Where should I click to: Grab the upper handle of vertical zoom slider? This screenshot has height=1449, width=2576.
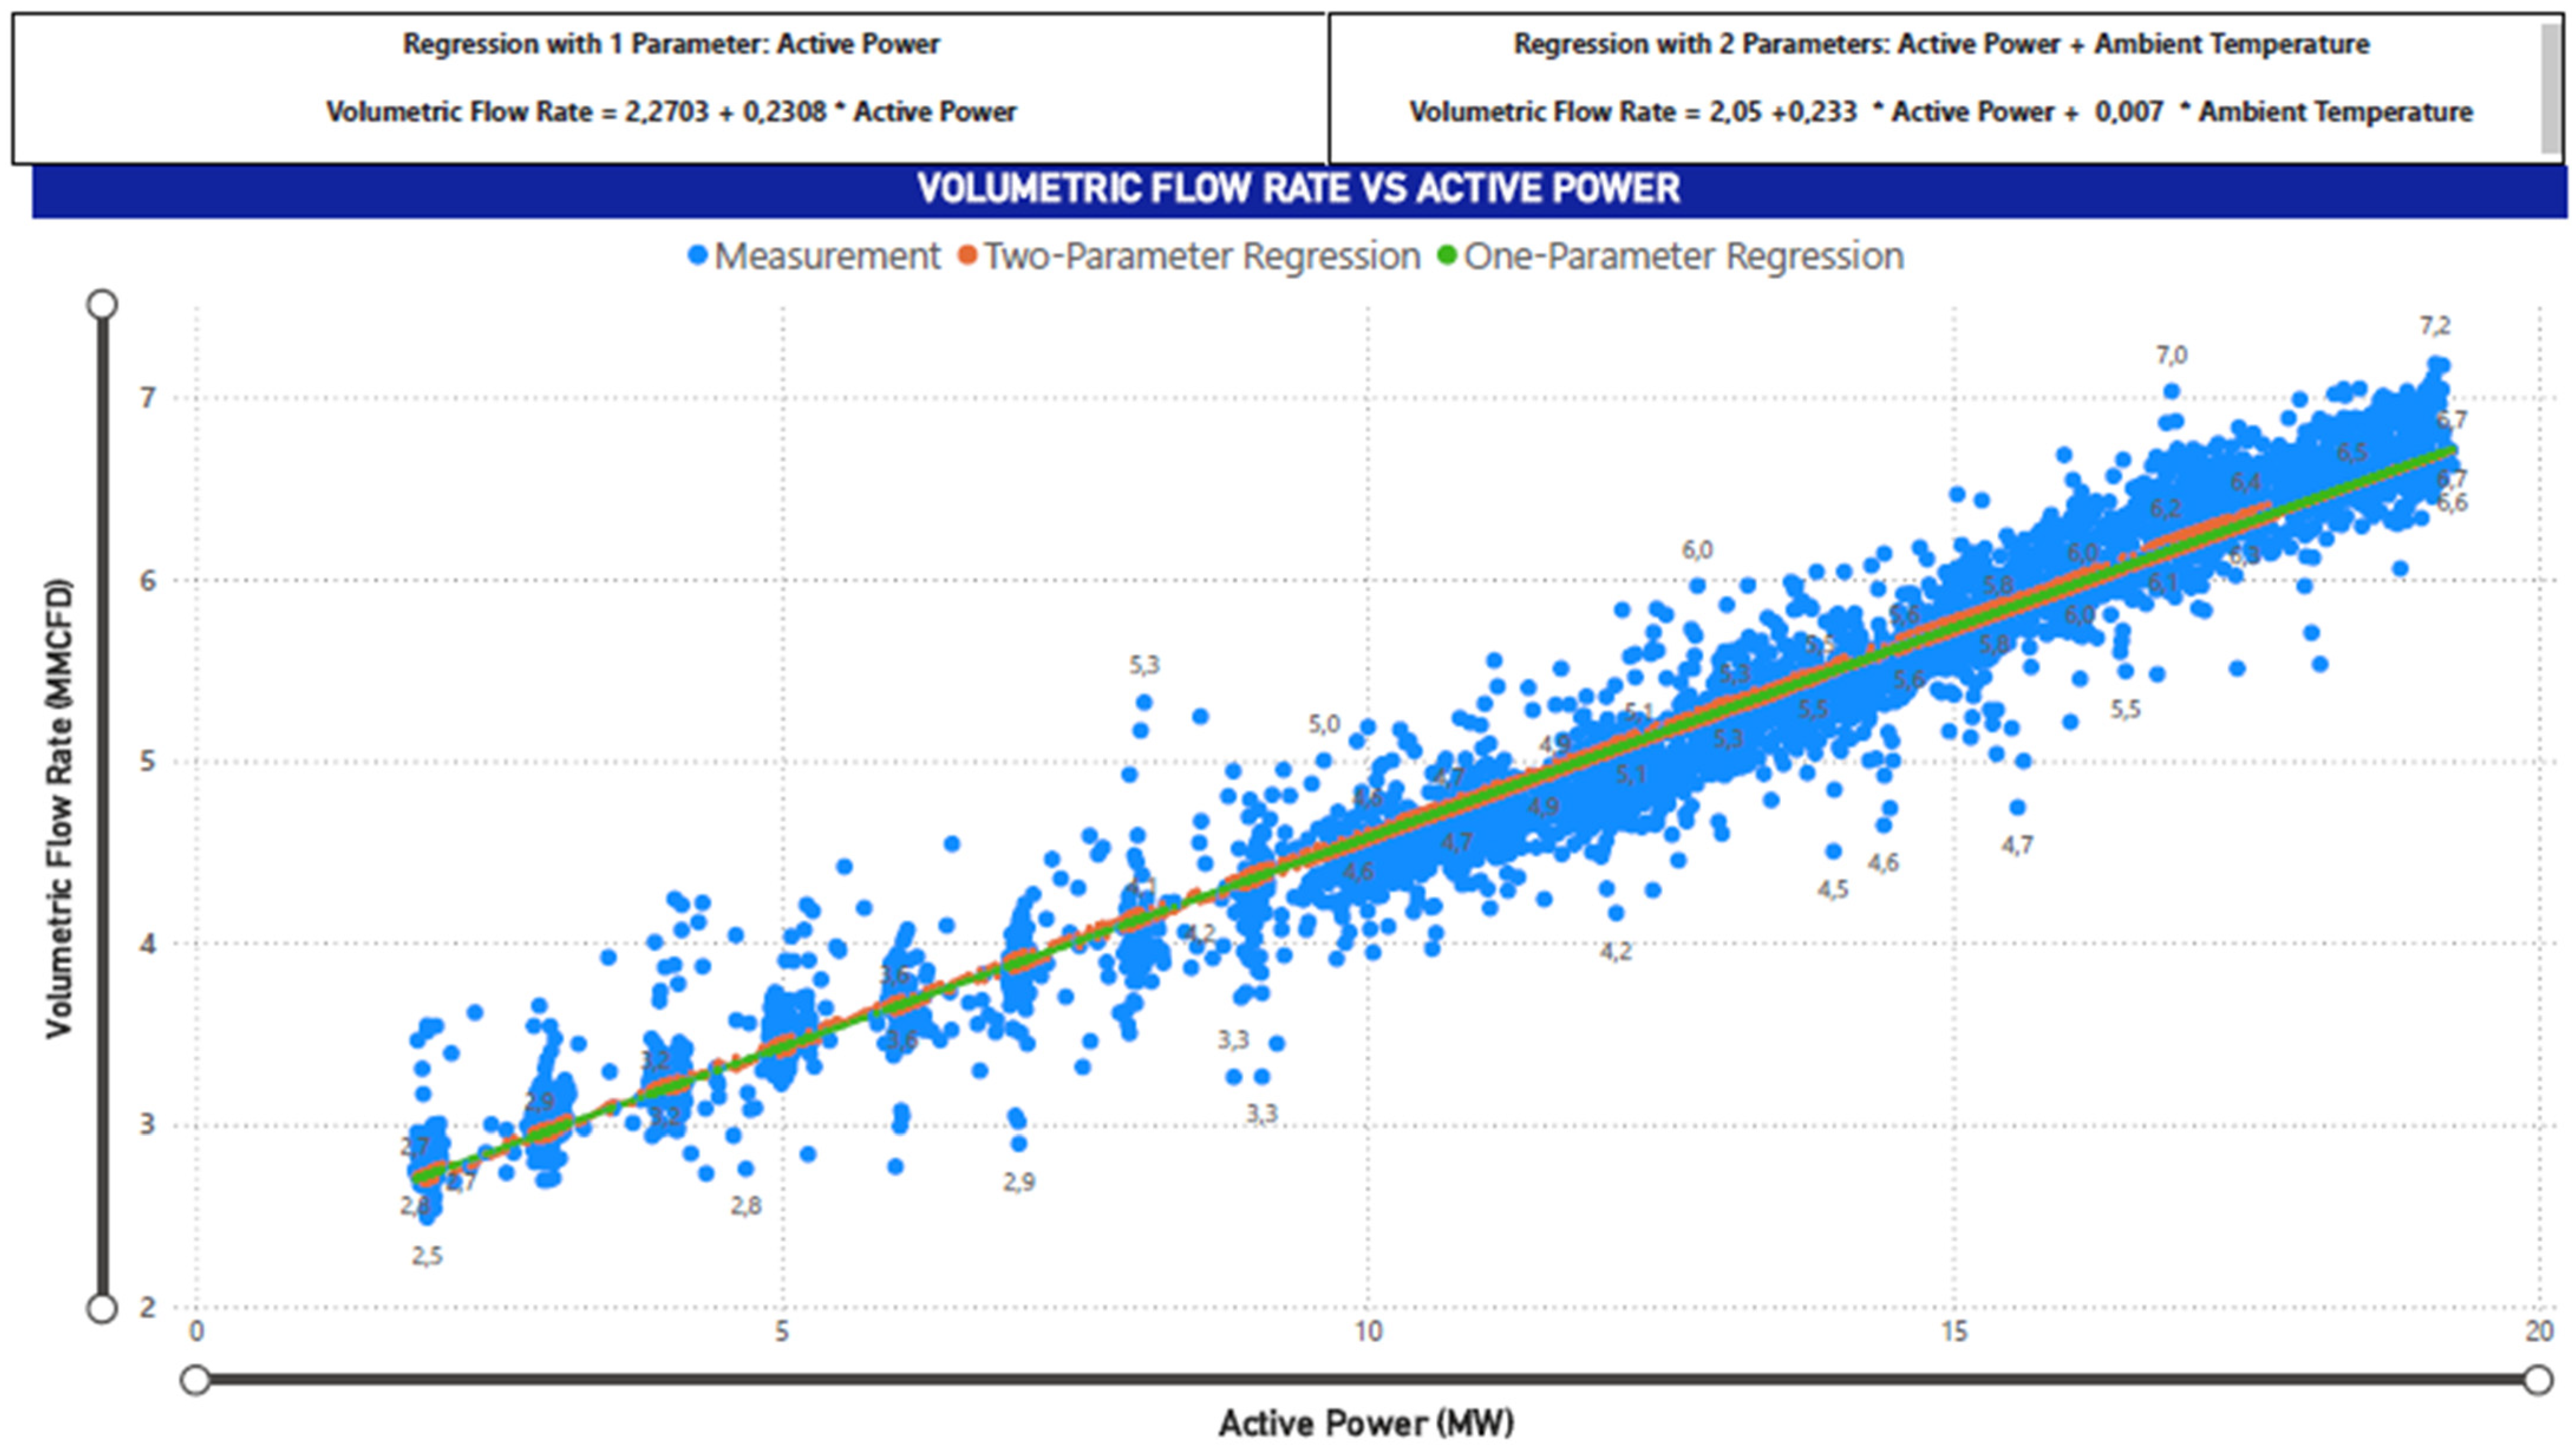point(102,304)
